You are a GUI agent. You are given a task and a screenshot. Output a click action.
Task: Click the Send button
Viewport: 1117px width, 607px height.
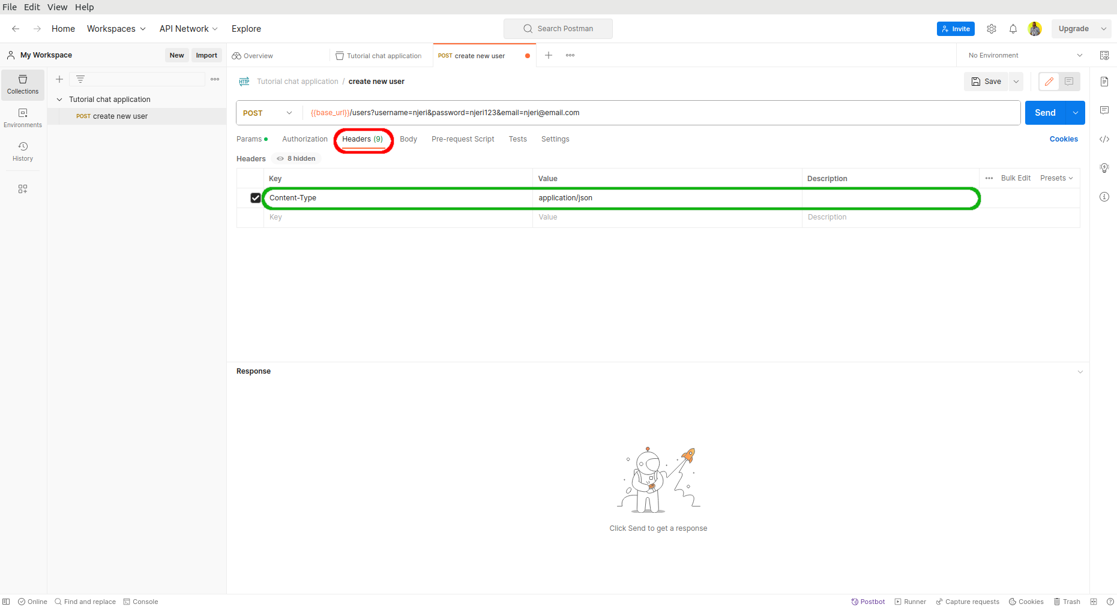click(1045, 113)
